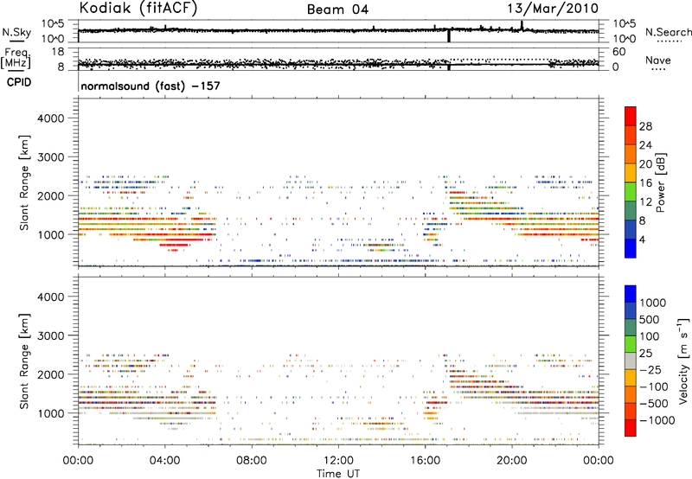Viewport: 692px width, 479px height.
Task: Click the "4000" tick in the power panel
Action: coord(51,118)
